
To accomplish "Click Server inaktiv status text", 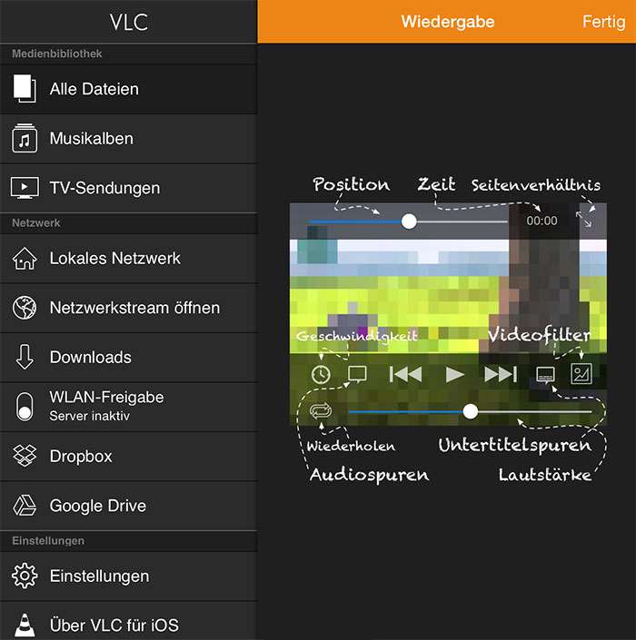I will point(89,416).
